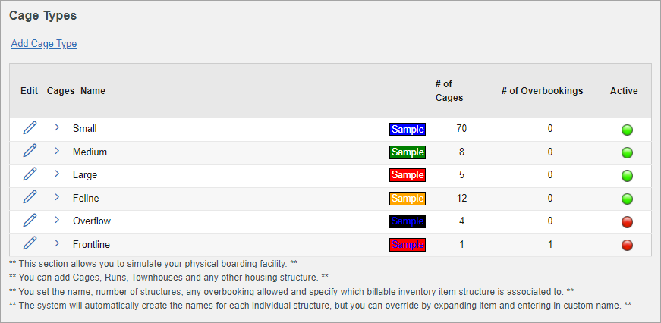661x323 pixels.
Task: Open edit pencil for Large cage type
Action: 30,174
